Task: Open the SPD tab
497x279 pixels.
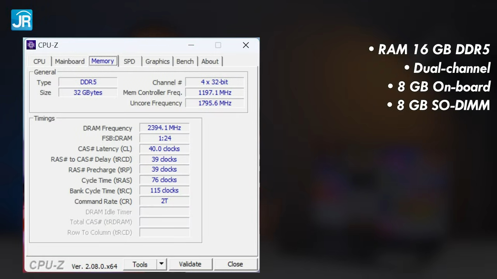Action: point(129,61)
